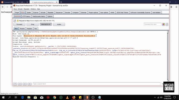The height and width of the screenshot is (100, 179).
Task: Open the highlight color picker icon
Action: 163,24
